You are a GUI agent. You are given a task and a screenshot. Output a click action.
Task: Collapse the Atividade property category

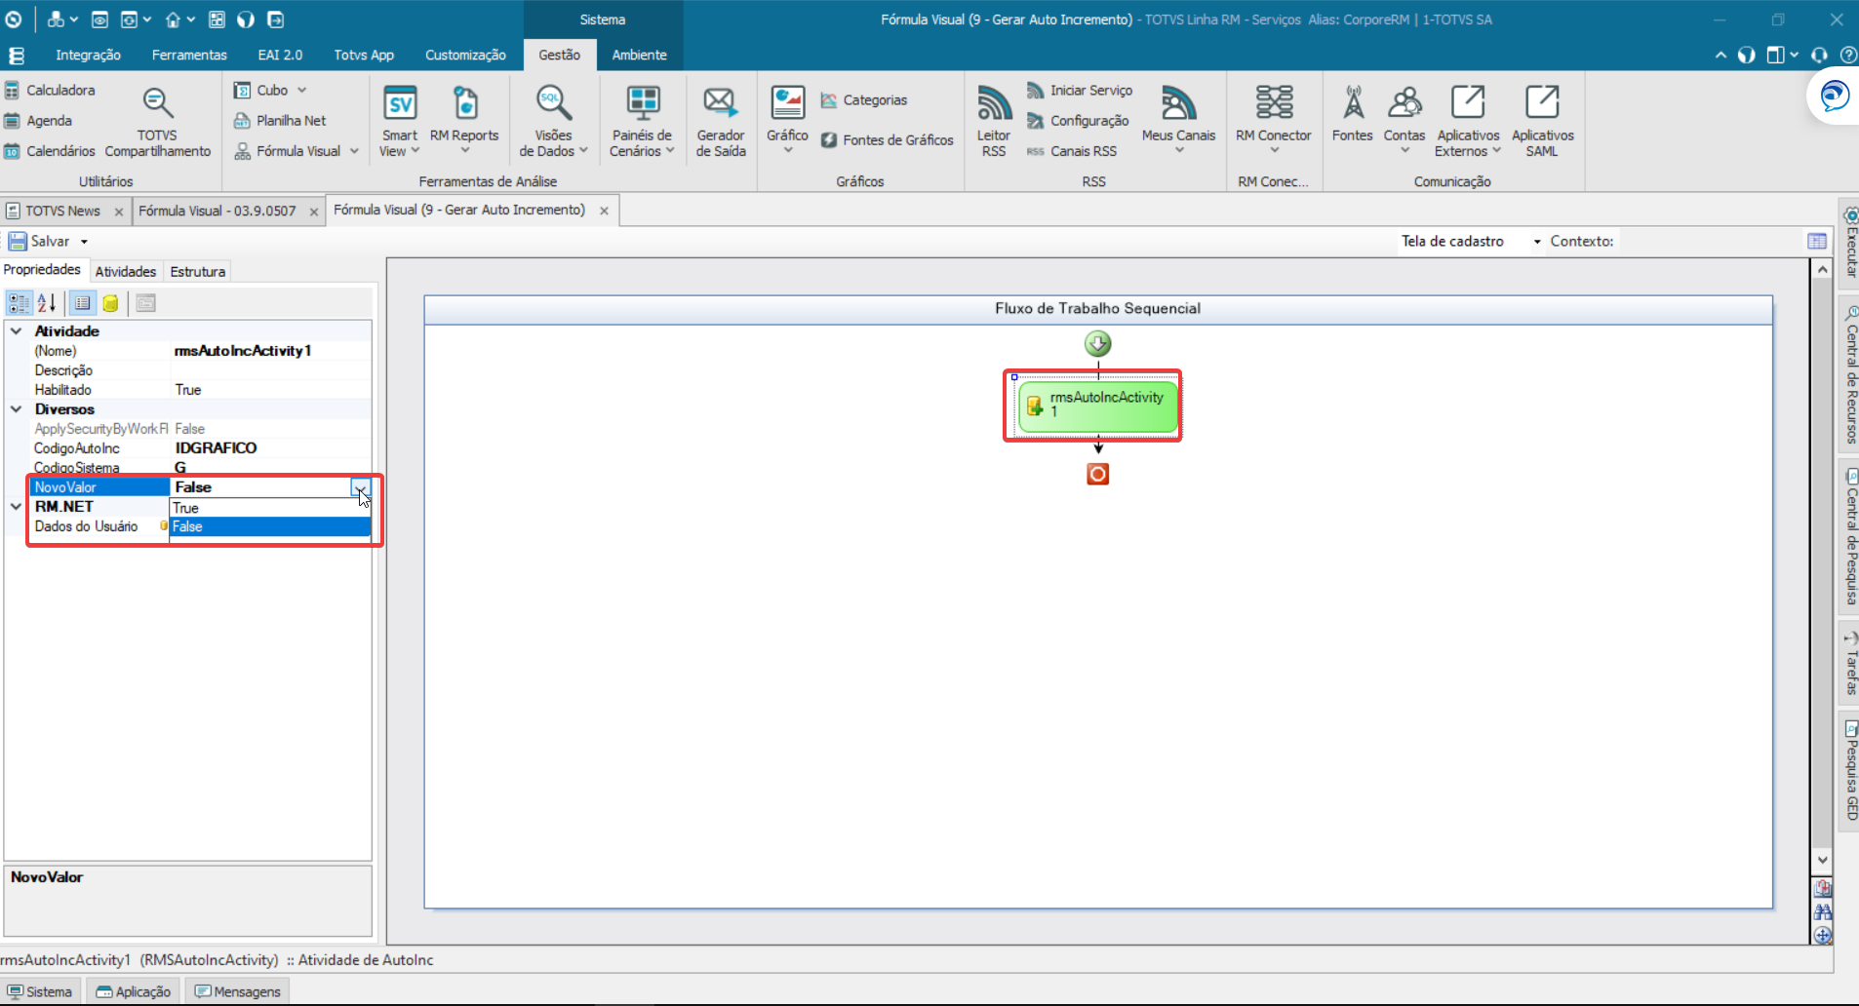[x=16, y=331]
